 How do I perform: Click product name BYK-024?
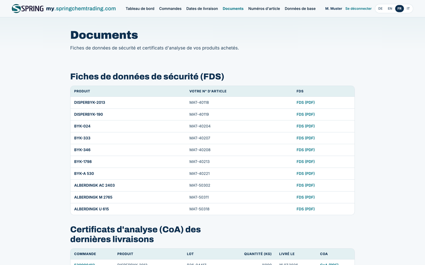(x=82, y=126)
